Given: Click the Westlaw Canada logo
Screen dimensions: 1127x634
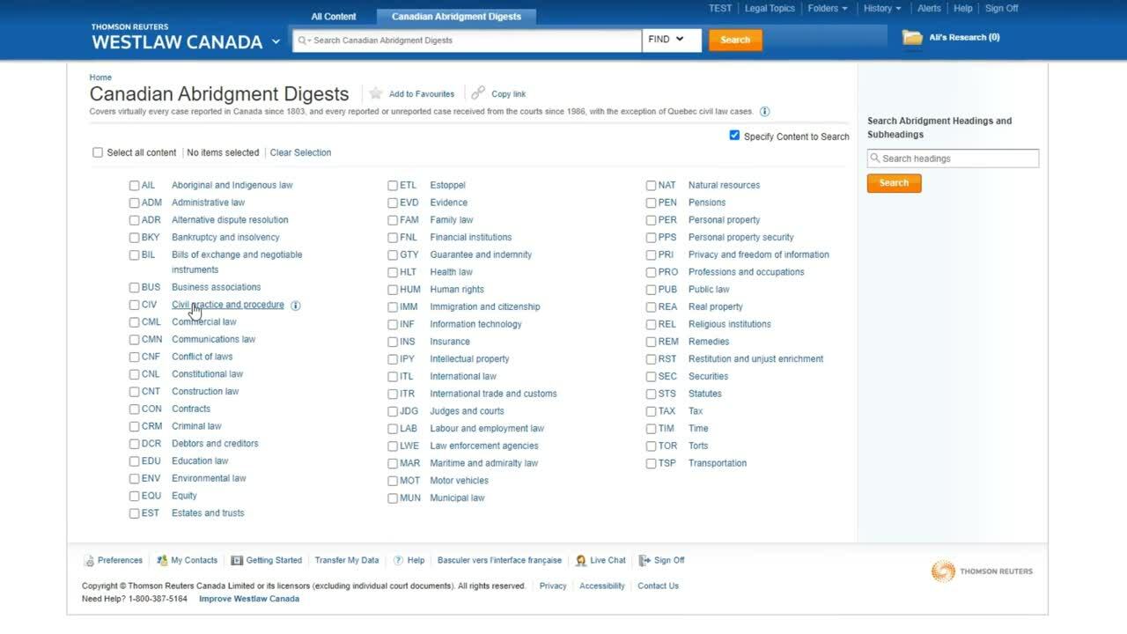Looking at the screenshot, I should click(177, 37).
